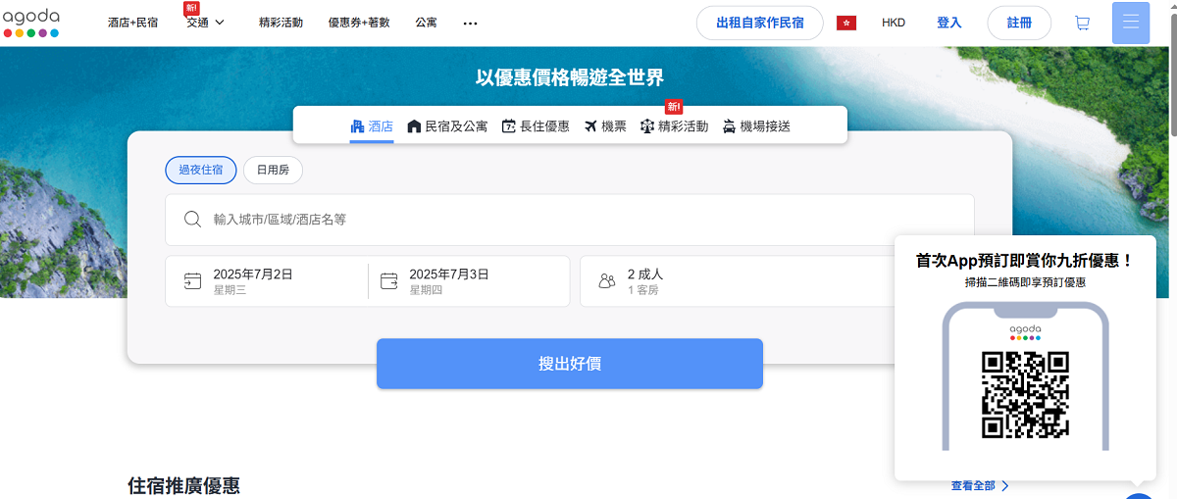Click the Hong Kong flag icon

pos(846,23)
